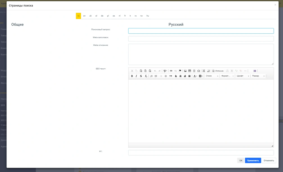Toggle bold formatting in SEO text editor
283x172 pixels.
(x=132, y=76)
